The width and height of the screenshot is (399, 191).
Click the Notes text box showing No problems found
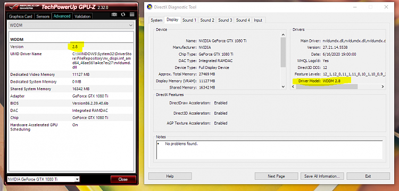pyautogui.click(x=269, y=150)
